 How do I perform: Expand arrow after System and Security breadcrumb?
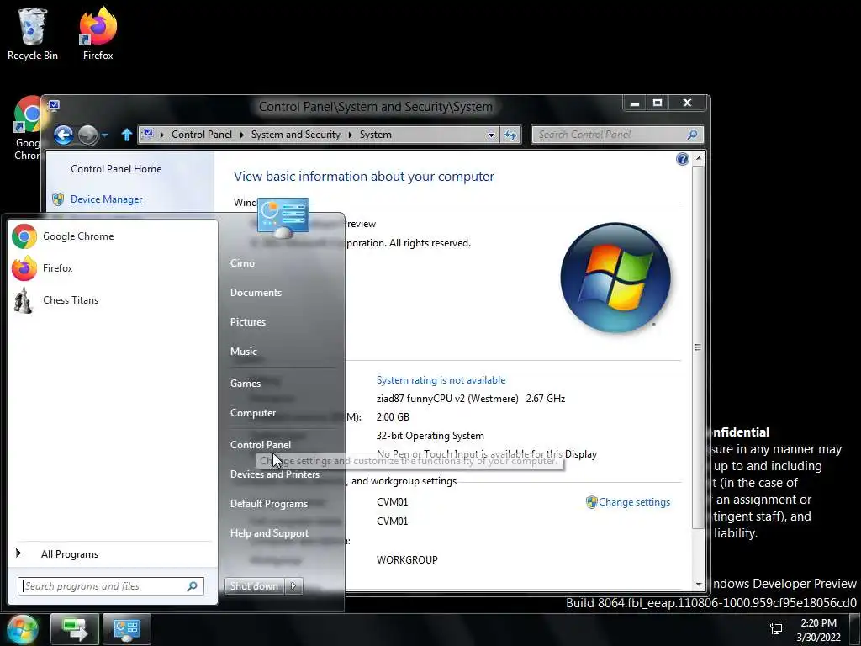[350, 135]
